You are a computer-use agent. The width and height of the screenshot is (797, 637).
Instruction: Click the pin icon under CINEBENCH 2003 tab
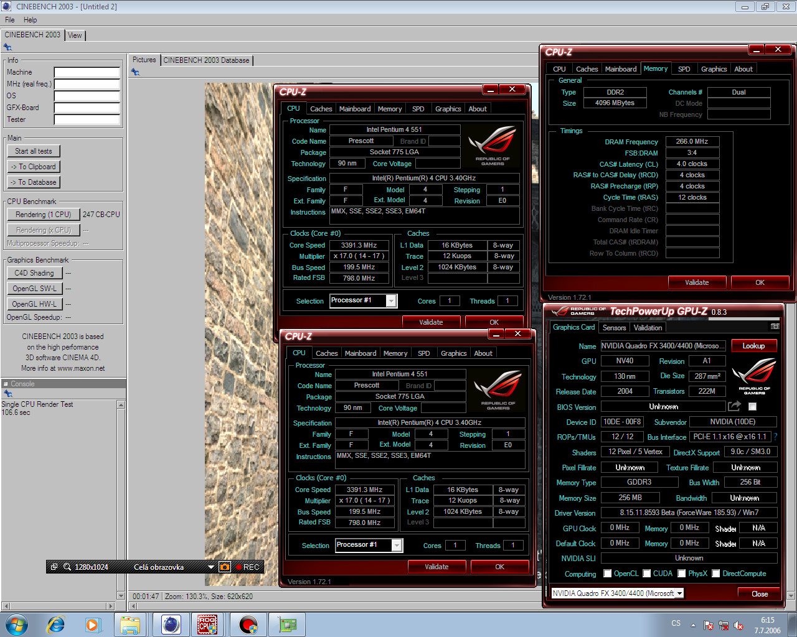[x=8, y=47]
